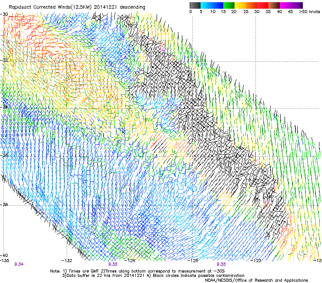Image resolution: width=322 pixels, height=283 pixels.
Task: Click the purple '9:35' time label near -126
Action: tap(221, 264)
